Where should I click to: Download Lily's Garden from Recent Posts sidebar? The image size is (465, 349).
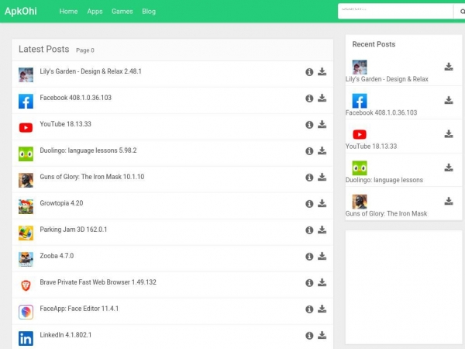449,67
